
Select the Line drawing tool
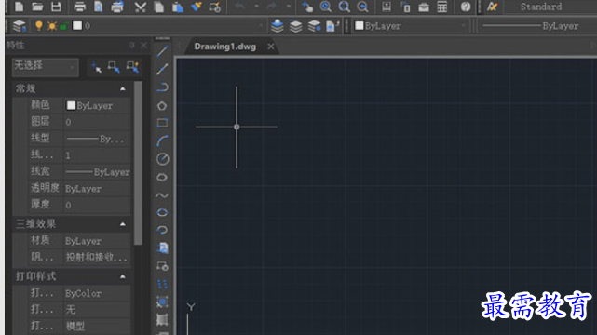tap(162, 51)
